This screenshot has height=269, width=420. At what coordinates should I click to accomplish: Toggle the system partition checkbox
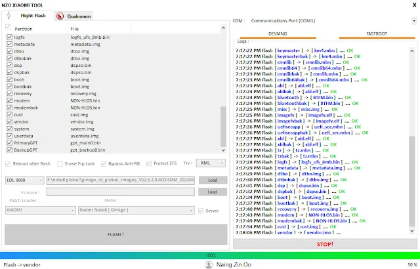pyautogui.click(x=10, y=129)
